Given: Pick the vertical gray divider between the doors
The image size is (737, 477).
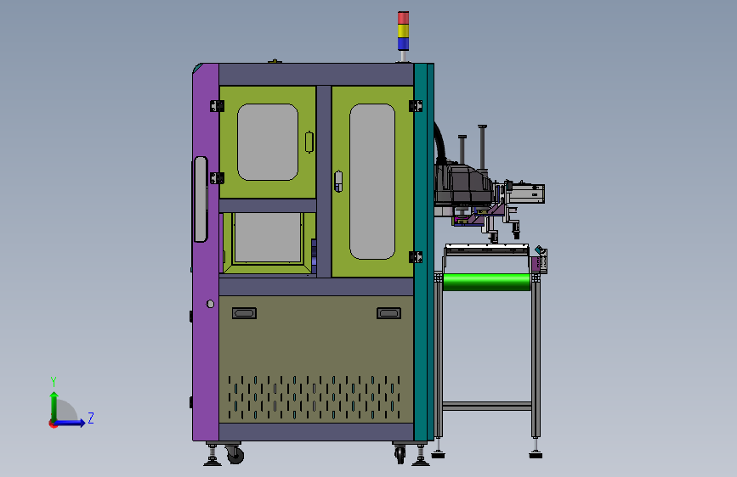Looking at the screenshot, I should (324, 182).
